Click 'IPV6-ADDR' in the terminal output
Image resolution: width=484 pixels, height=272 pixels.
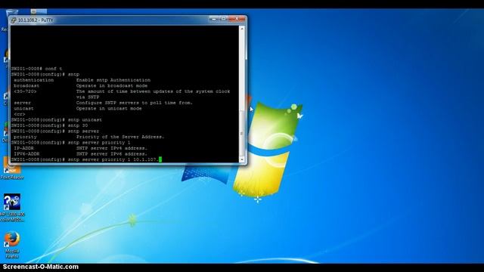click(x=26, y=153)
